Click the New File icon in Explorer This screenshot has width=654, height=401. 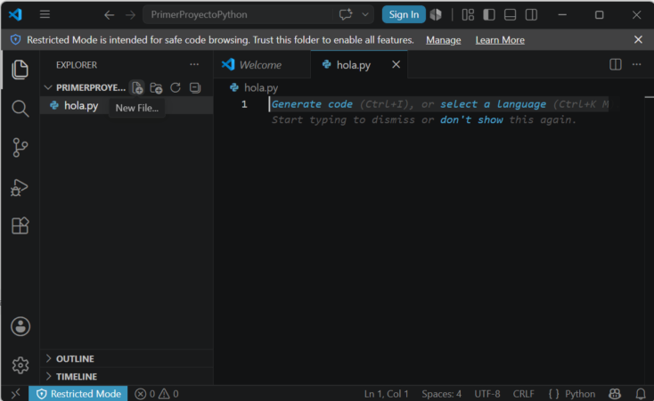137,87
